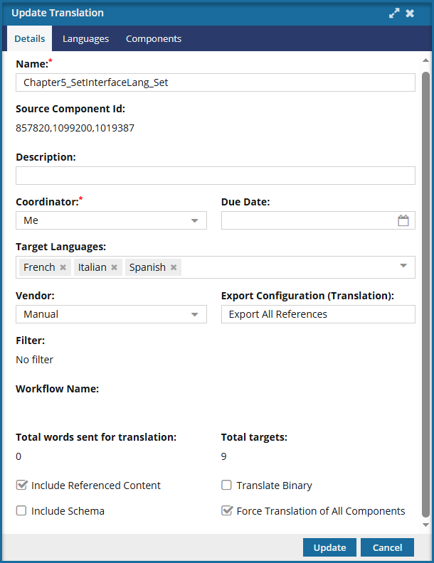The image size is (434, 563).
Task: Click the Update button
Action: pos(329,547)
